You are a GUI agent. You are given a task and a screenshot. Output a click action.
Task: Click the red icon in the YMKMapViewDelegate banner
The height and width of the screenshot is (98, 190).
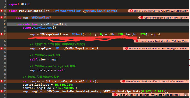pos(131,11)
